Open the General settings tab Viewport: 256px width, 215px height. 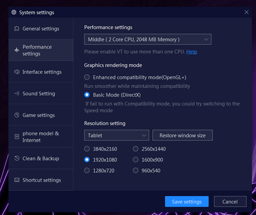click(x=41, y=29)
